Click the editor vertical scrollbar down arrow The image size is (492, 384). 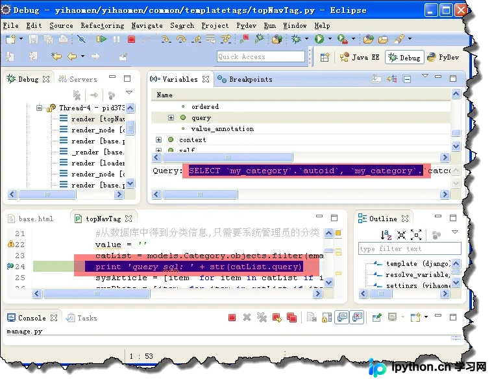pyautogui.click(x=328, y=282)
